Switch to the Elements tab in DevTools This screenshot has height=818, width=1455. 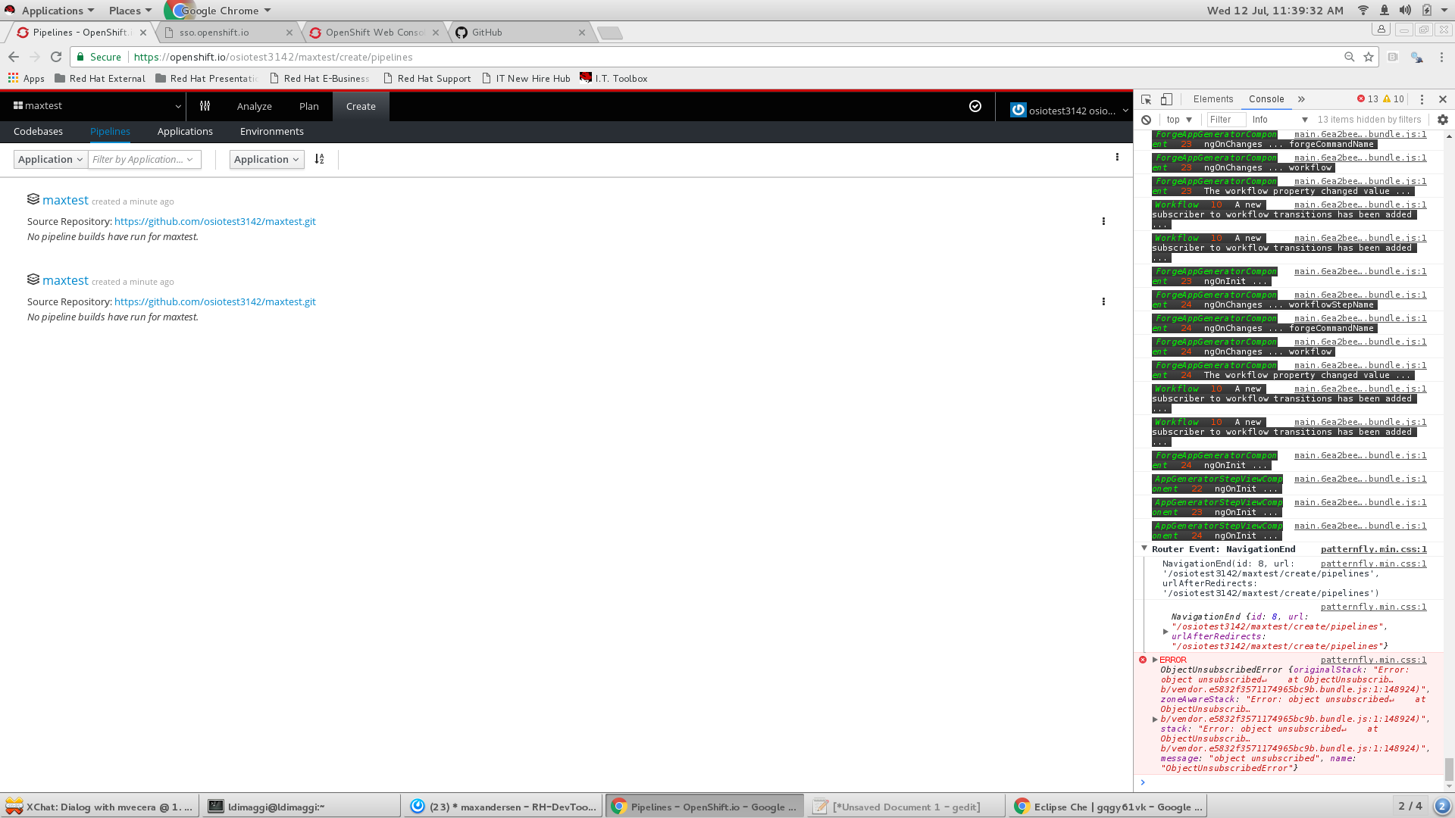pyautogui.click(x=1212, y=98)
